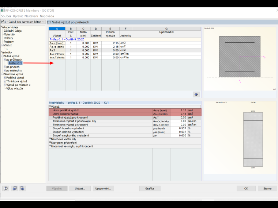Click the As,+z (dolní) table cell
The image size is (278, 208).
point(57,47)
